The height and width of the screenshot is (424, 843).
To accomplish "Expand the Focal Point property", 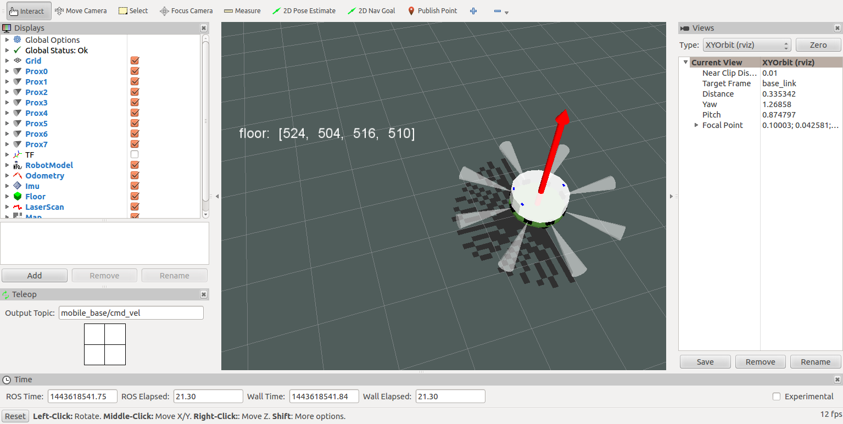I will pos(696,125).
